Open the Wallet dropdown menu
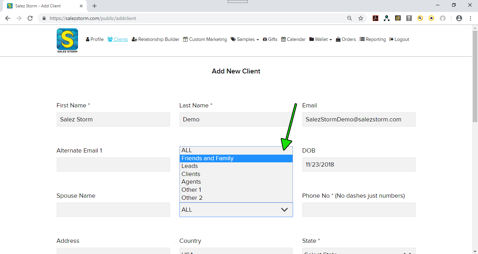Image resolution: width=478 pixels, height=254 pixels. coord(321,40)
